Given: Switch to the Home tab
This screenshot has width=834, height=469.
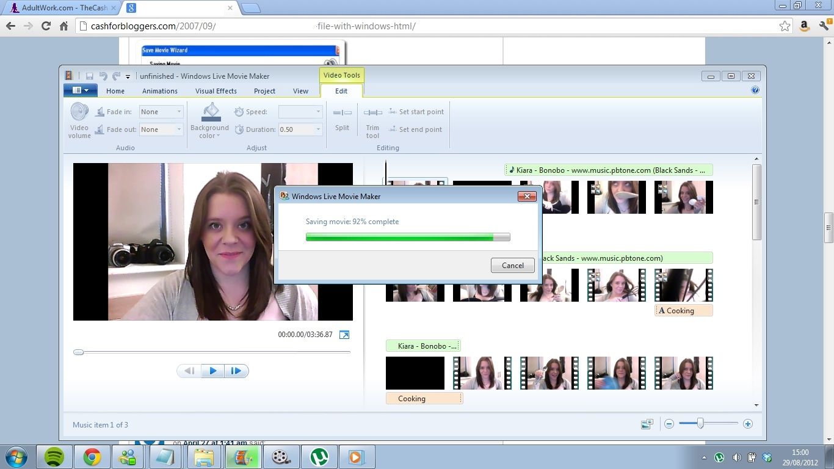Looking at the screenshot, I should pyautogui.click(x=115, y=91).
